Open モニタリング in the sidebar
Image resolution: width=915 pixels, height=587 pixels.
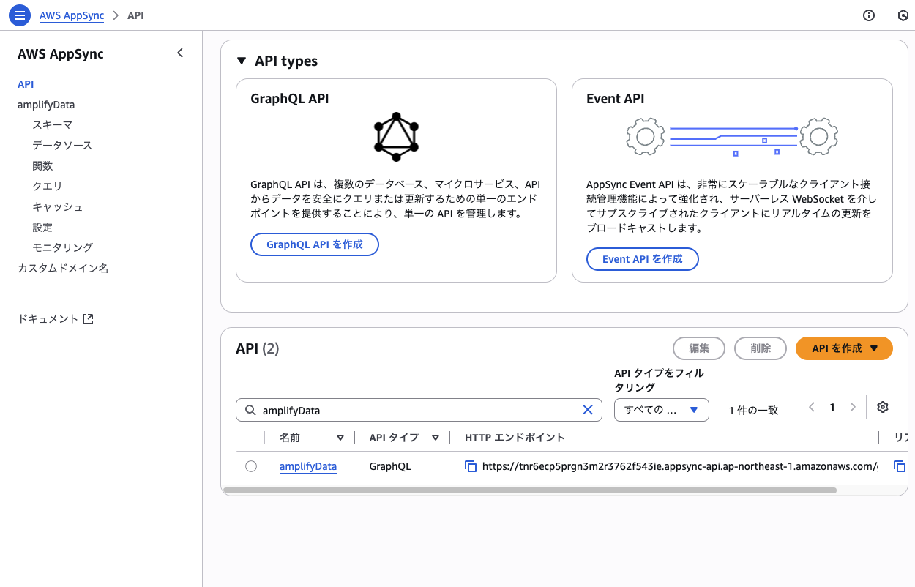pyautogui.click(x=63, y=247)
